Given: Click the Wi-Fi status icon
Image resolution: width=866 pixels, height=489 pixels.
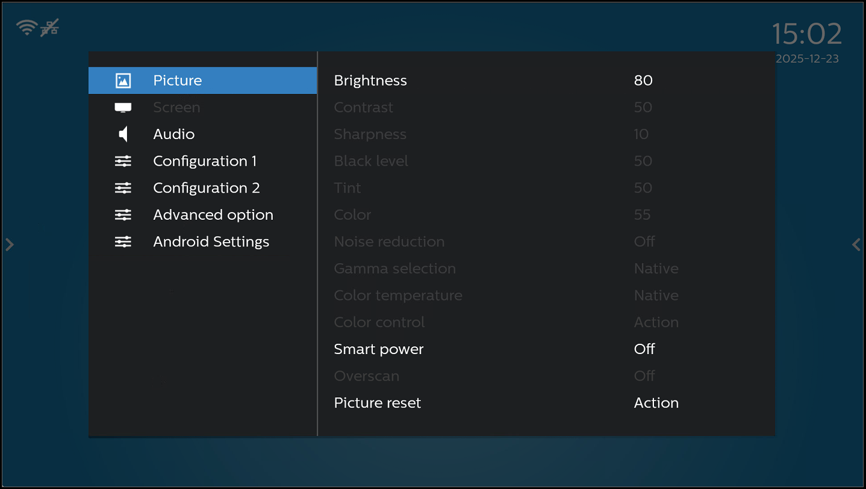Looking at the screenshot, I should pos(26,28).
